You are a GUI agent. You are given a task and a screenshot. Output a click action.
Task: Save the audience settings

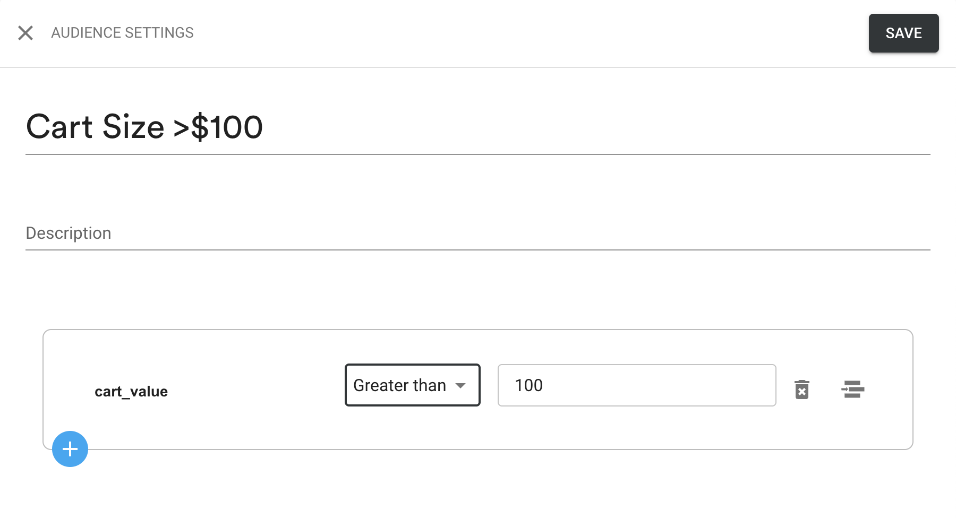pyautogui.click(x=903, y=33)
